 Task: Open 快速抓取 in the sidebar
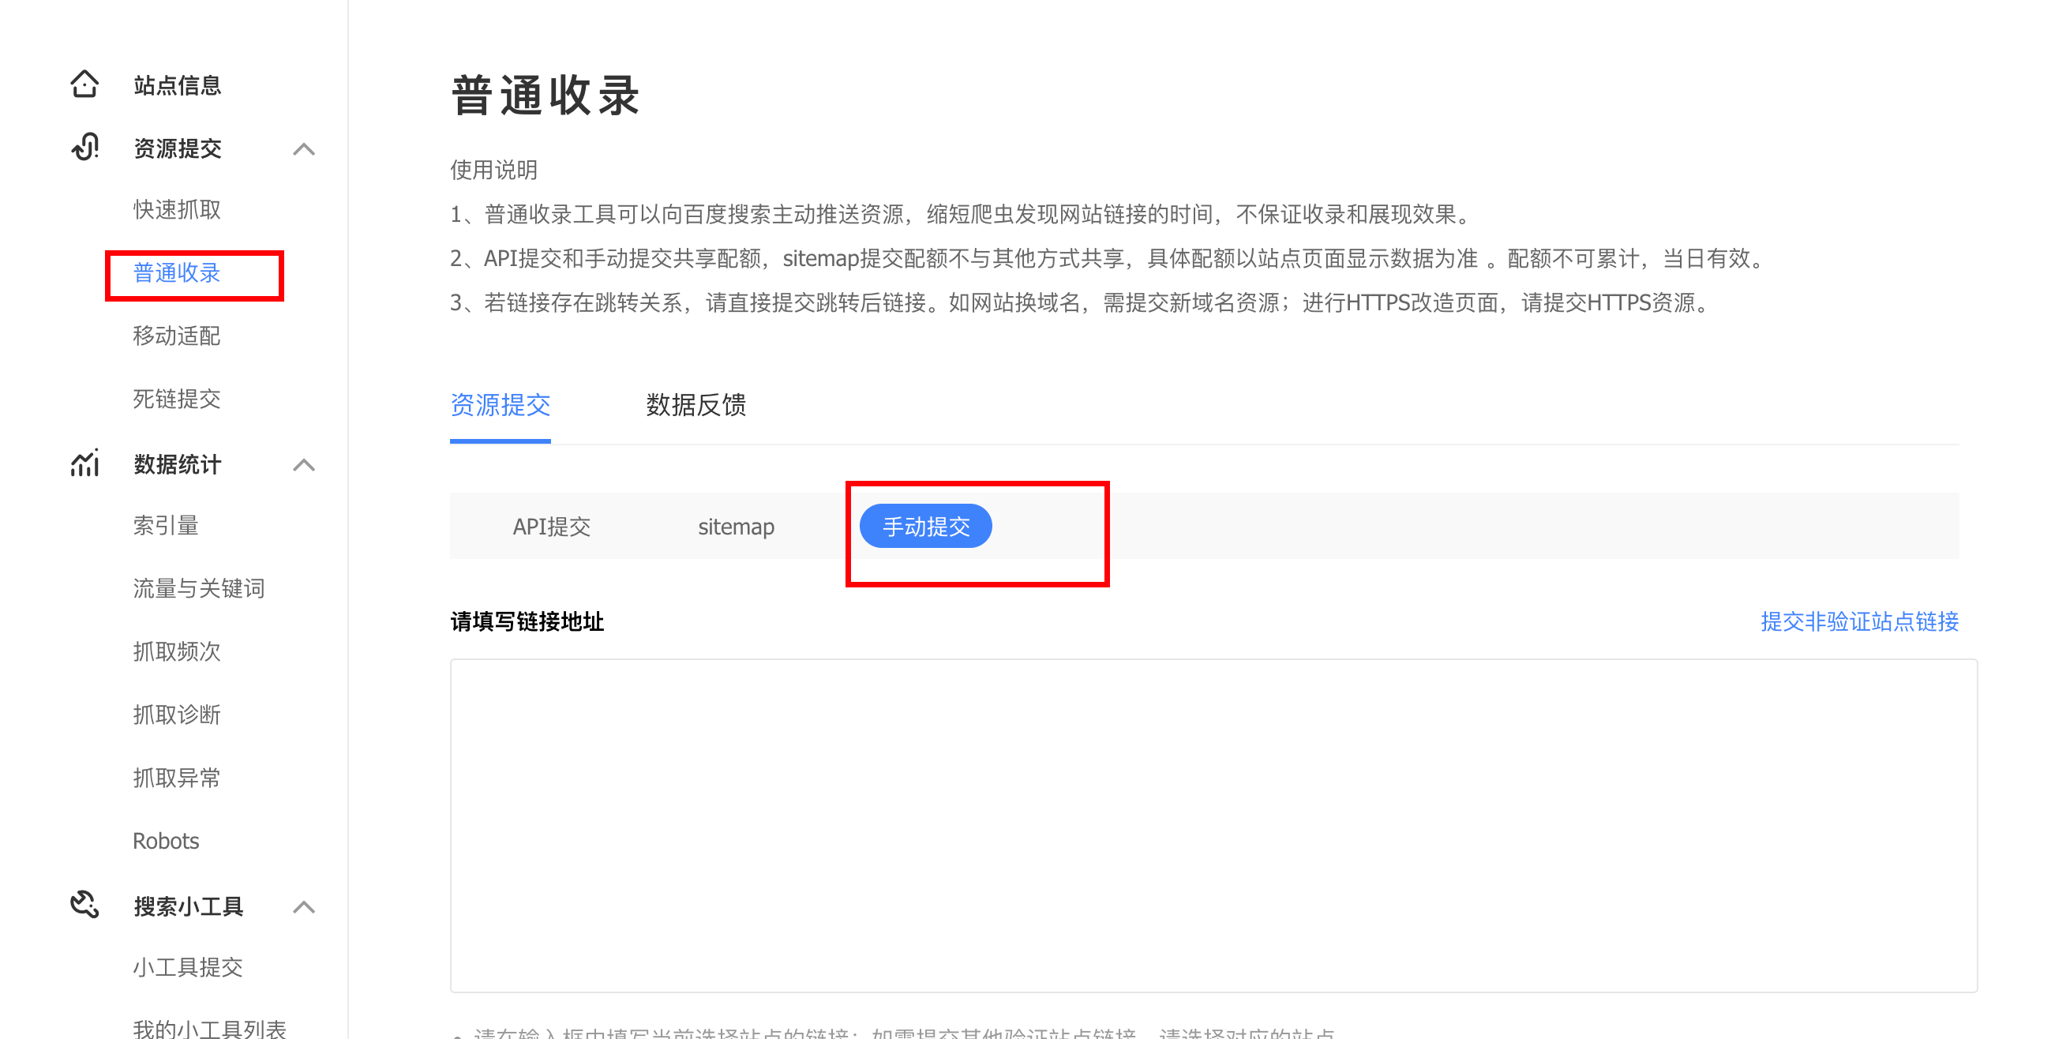pyautogui.click(x=177, y=209)
